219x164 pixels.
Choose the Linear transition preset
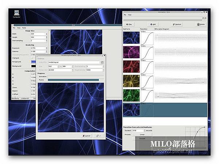pyautogui.click(x=142, y=135)
